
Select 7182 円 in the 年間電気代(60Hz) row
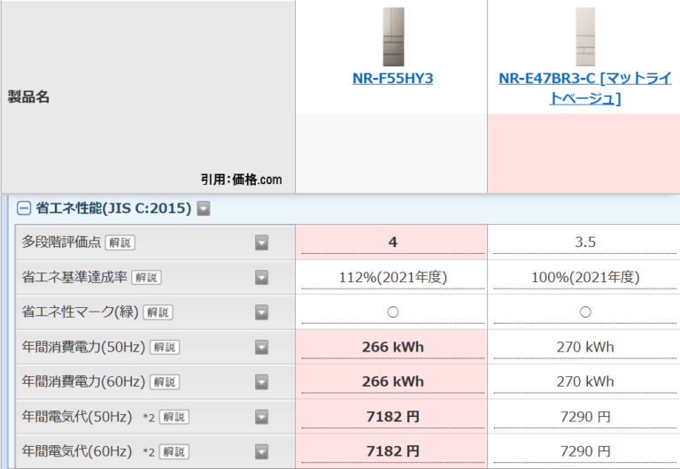391,451
